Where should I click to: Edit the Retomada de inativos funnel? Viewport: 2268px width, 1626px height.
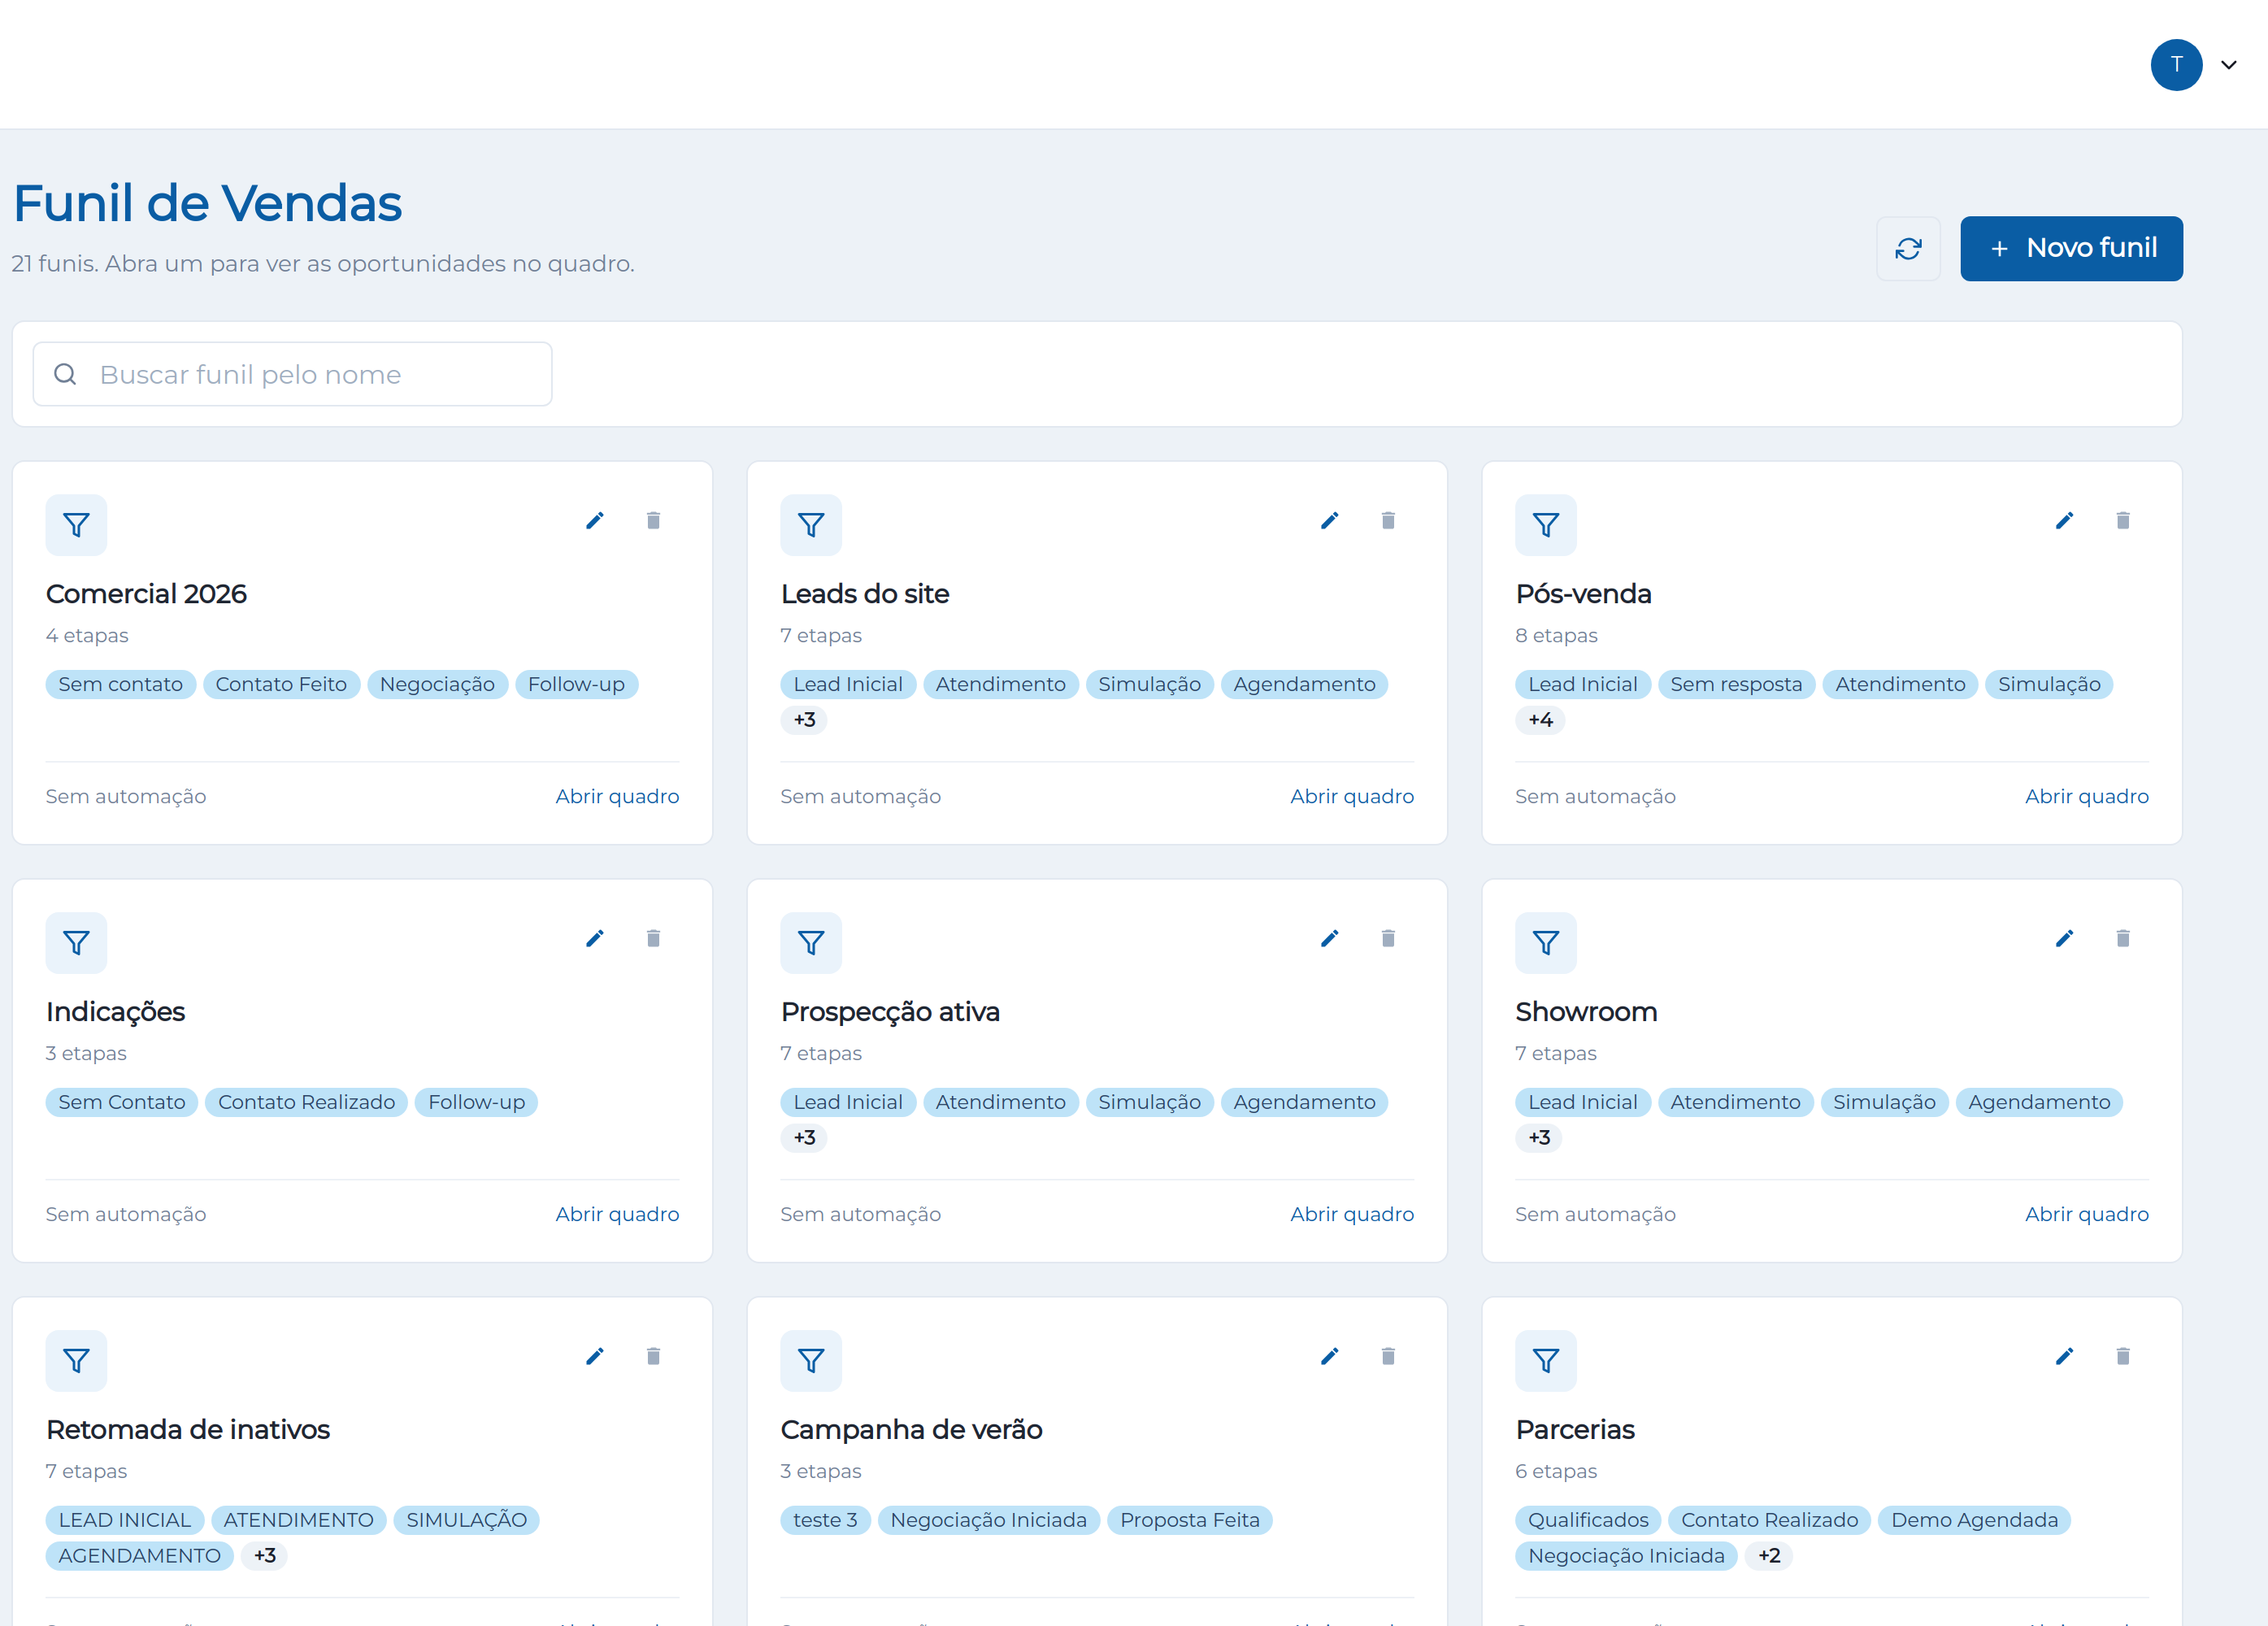point(595,1357)
